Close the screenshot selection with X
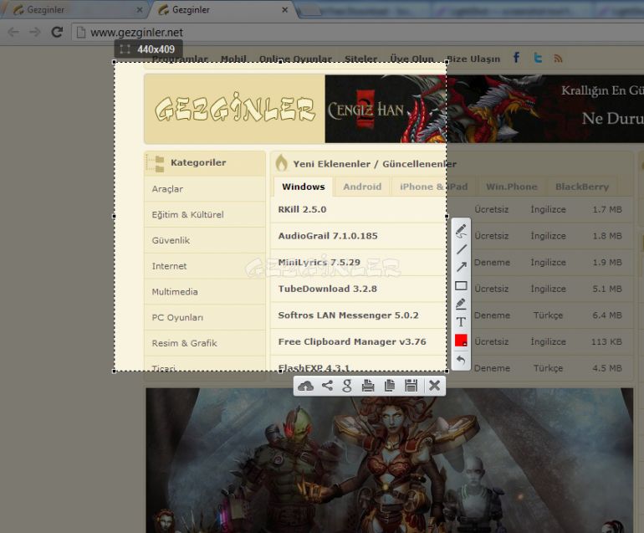 pos(435,386)
